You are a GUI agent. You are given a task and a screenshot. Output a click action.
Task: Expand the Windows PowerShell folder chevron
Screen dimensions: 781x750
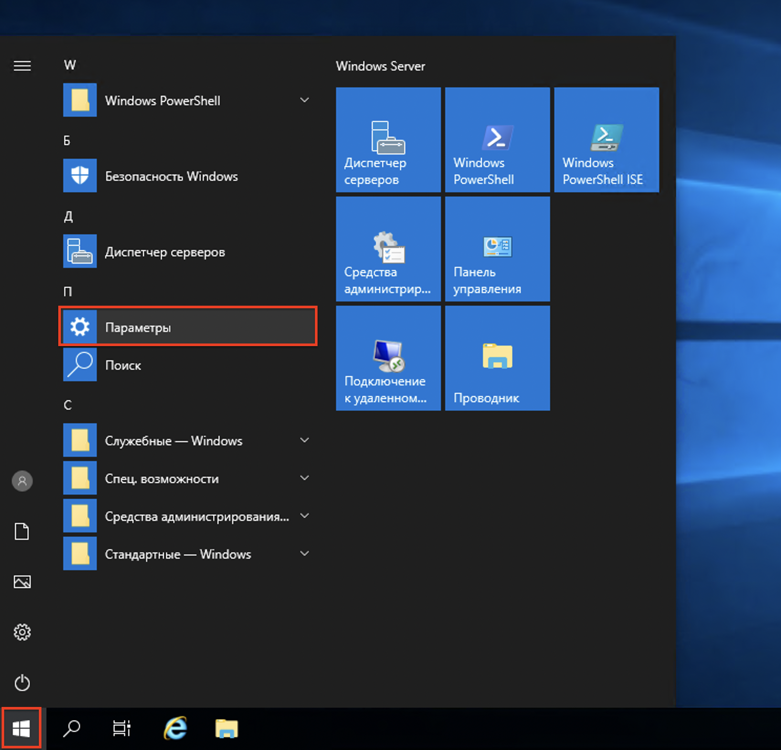(304, 100)
